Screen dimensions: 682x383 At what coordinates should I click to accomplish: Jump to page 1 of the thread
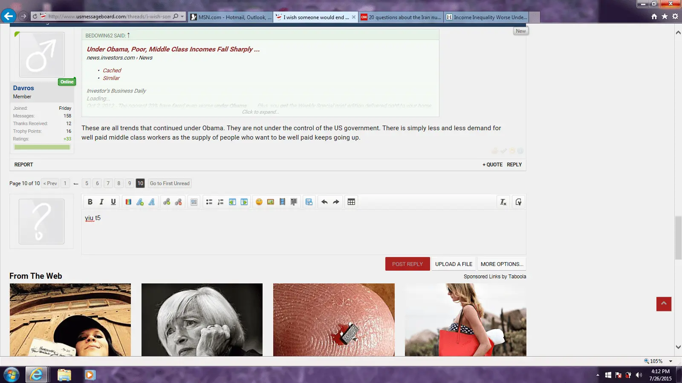point(65,183)
